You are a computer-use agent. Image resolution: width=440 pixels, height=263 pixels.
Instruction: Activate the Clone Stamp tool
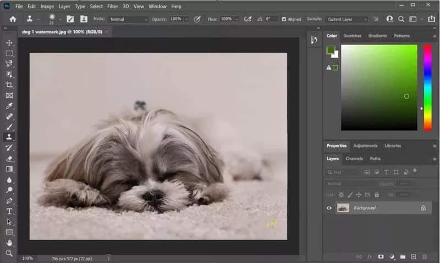coord(9,137)
